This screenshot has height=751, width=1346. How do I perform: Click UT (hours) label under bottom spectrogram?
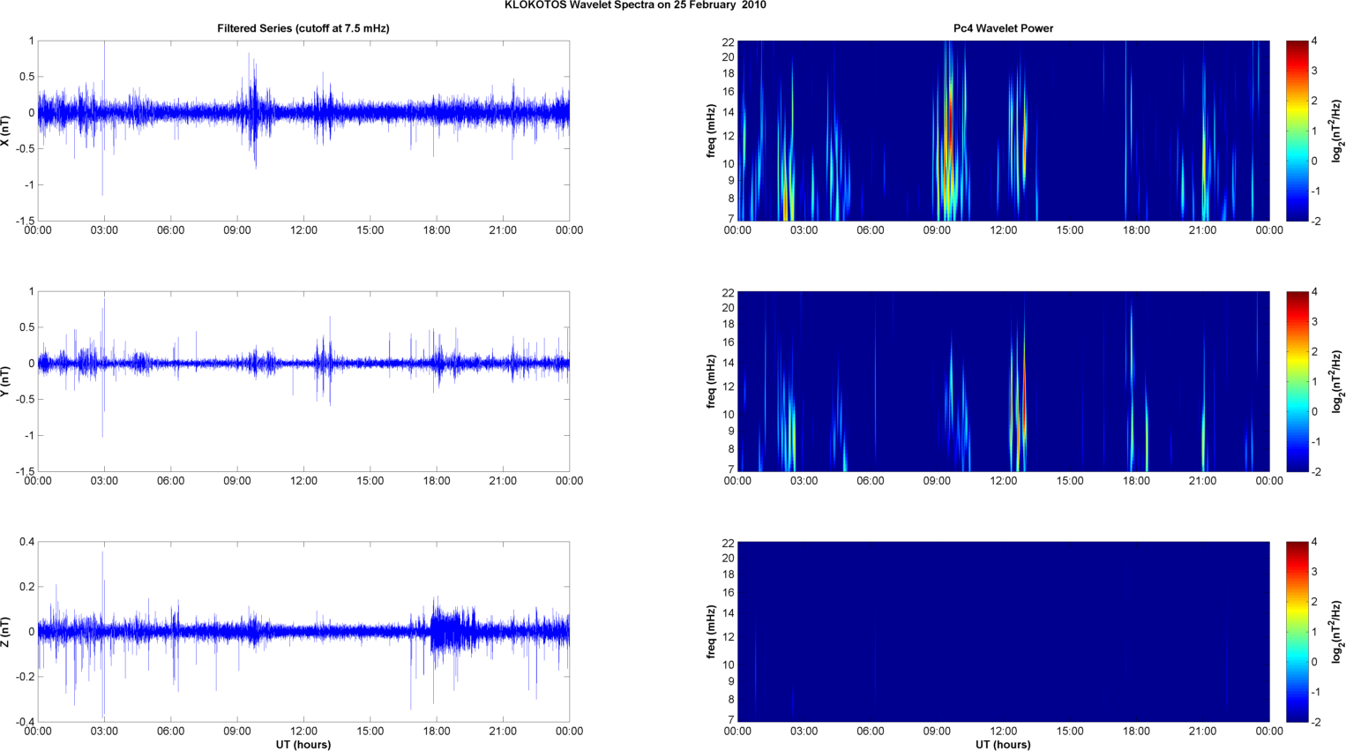(x=1003, y=745)
